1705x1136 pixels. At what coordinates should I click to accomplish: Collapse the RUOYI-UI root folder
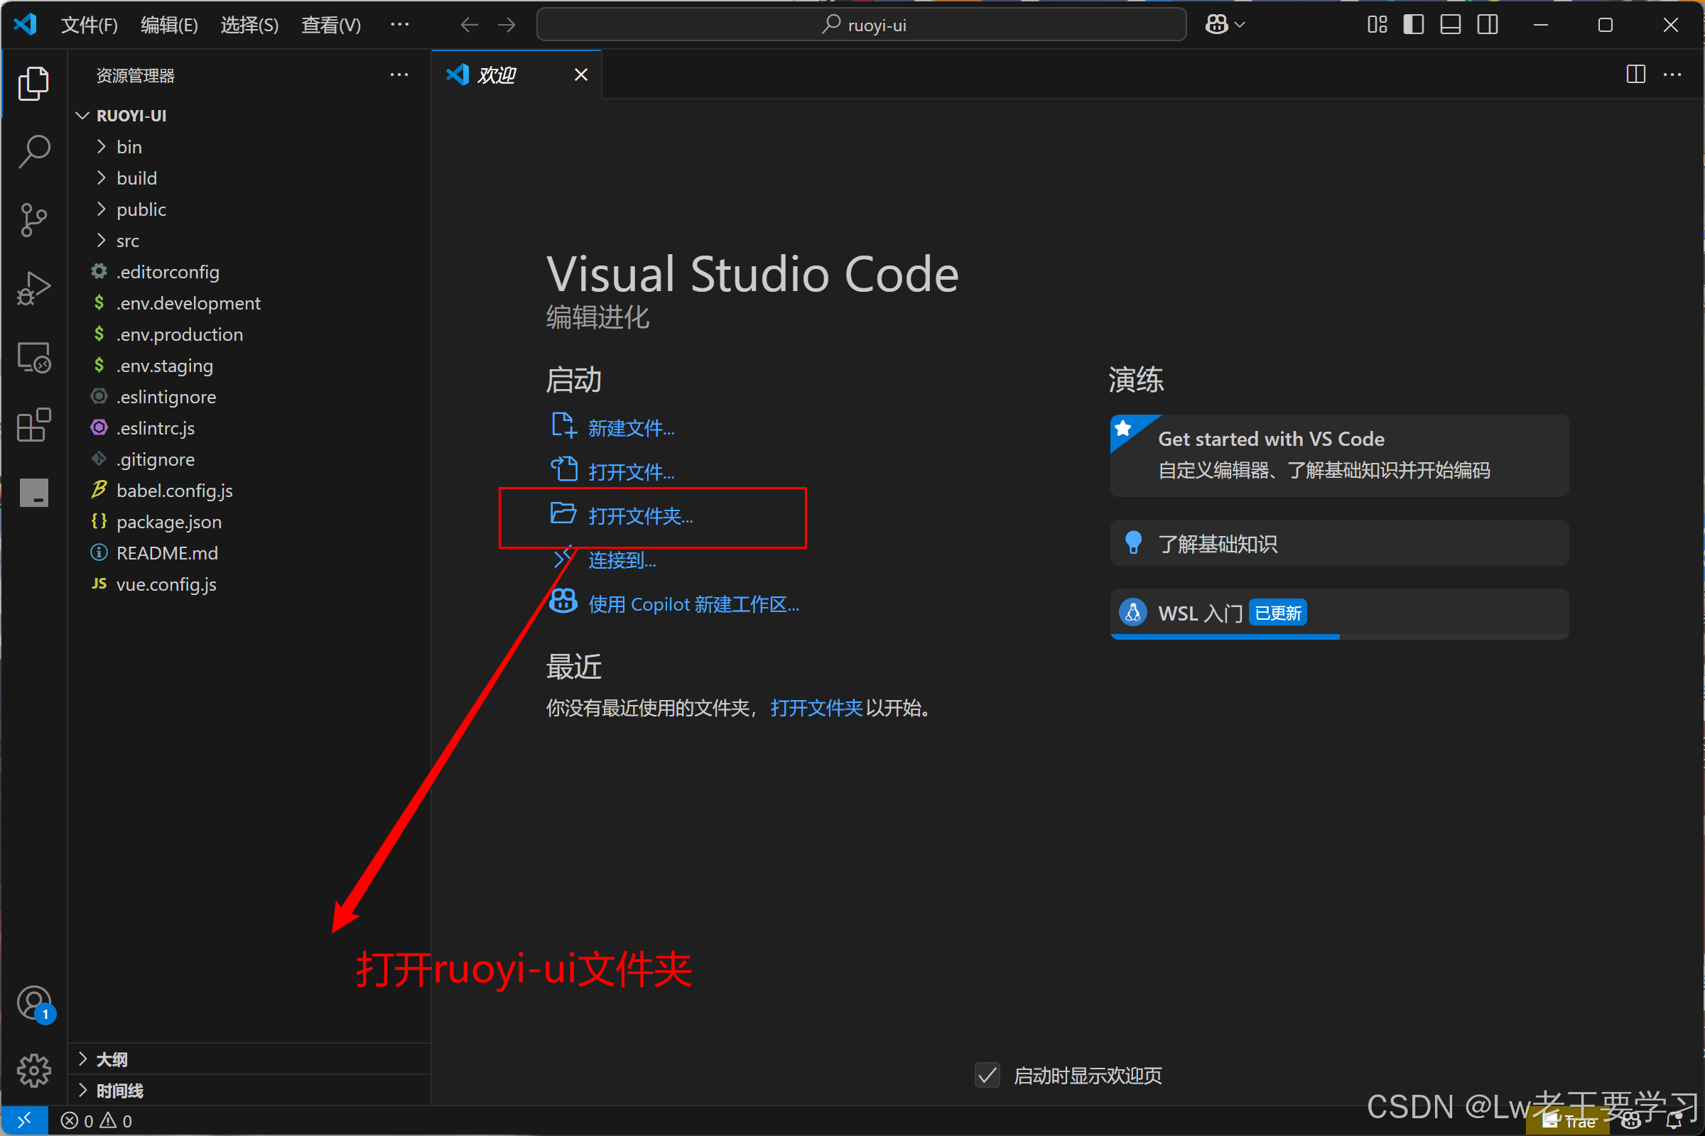(131, 116)
